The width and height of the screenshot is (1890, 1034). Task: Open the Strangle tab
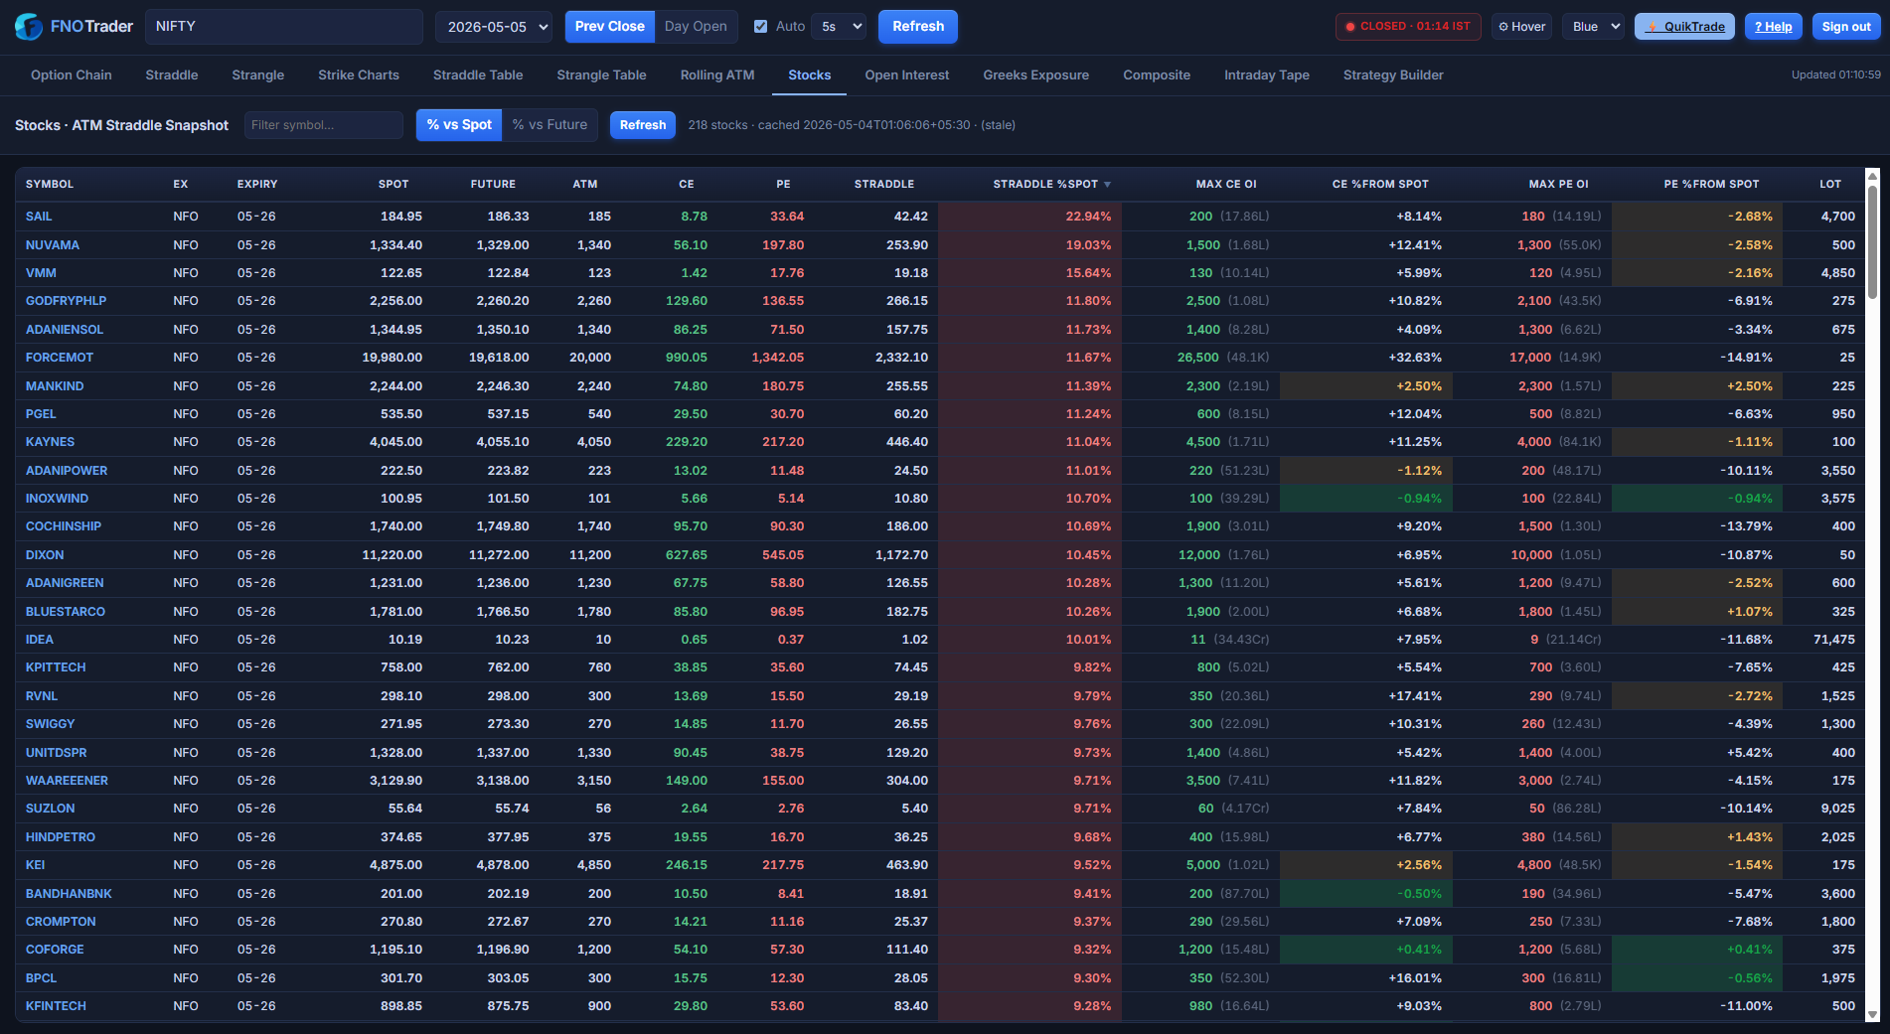point(258,75)
